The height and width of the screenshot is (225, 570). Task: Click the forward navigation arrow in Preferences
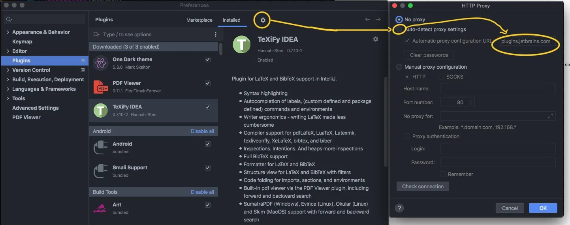click(x=378, y=20)
